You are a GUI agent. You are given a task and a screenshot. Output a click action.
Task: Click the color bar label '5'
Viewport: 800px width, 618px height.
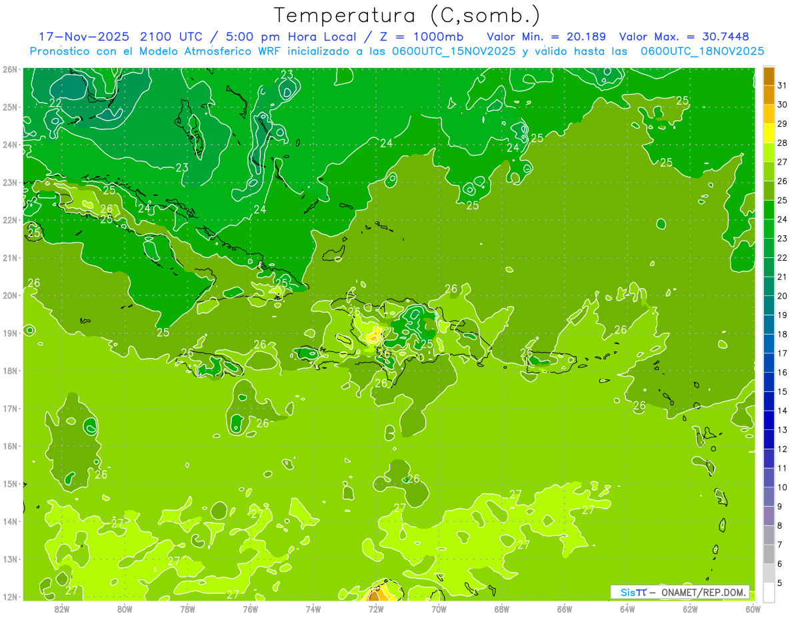pos(781,583)
